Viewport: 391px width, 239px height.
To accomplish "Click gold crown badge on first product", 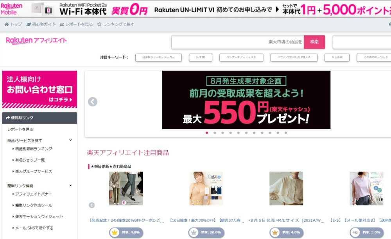I will 115,232.
